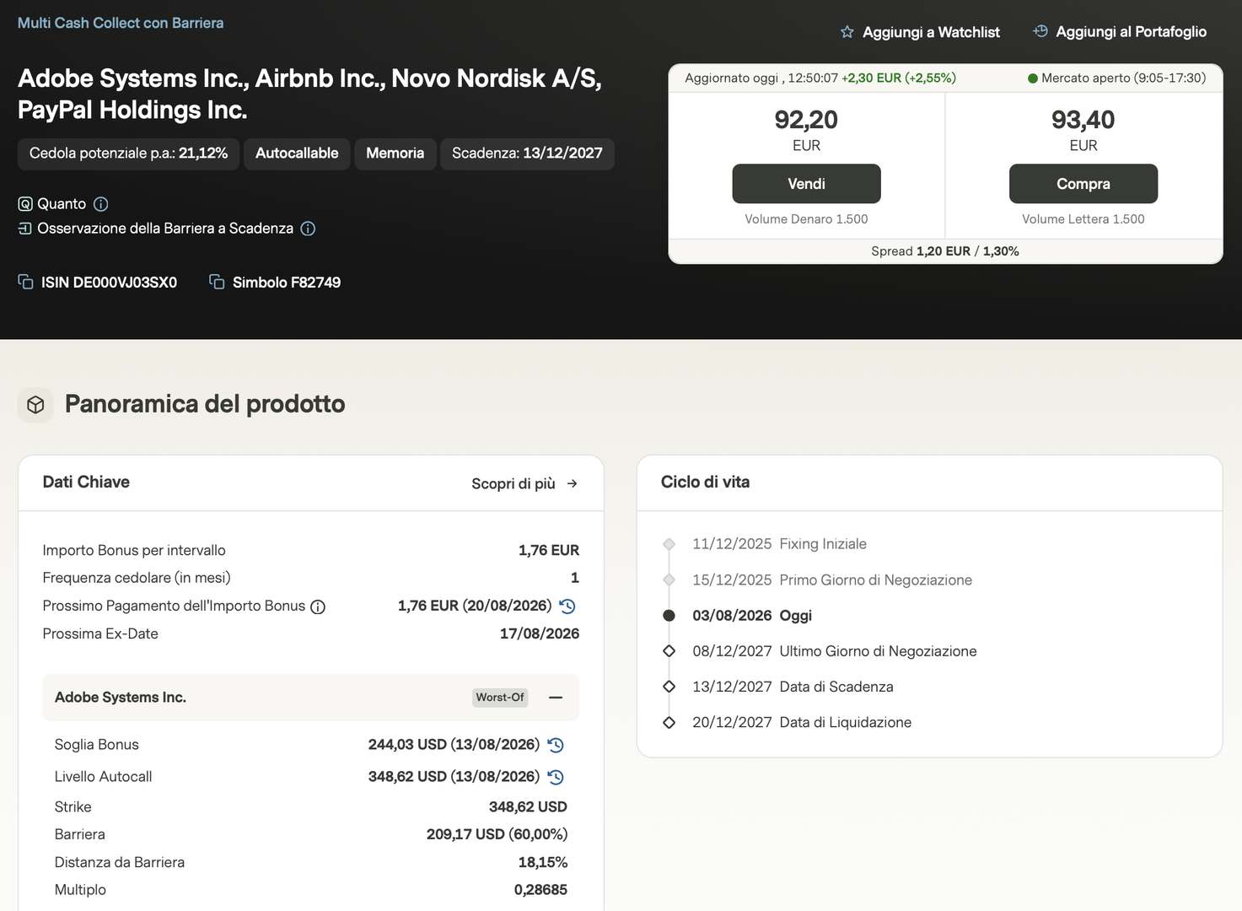This screenshot has width=1242, height=911.
Task: Open history icon for Livello Autocall
Action: pyautogui.click(x=556, y=777)
